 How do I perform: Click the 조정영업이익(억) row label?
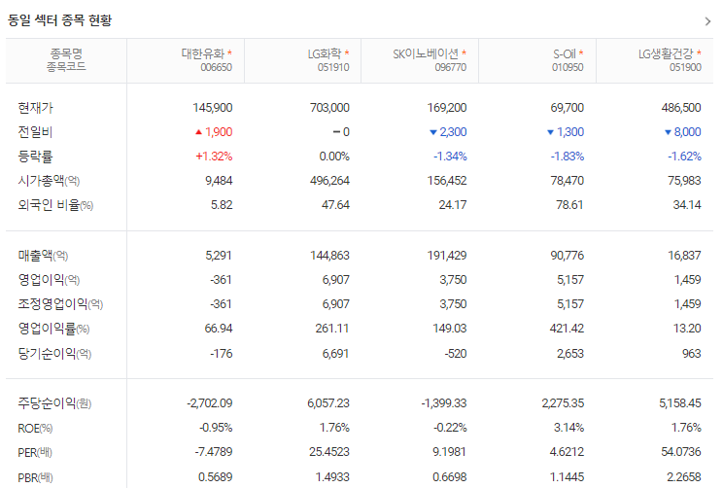(60, 304)
